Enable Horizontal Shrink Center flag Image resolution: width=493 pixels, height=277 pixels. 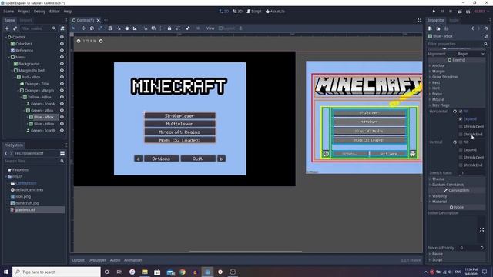point(461,126)
